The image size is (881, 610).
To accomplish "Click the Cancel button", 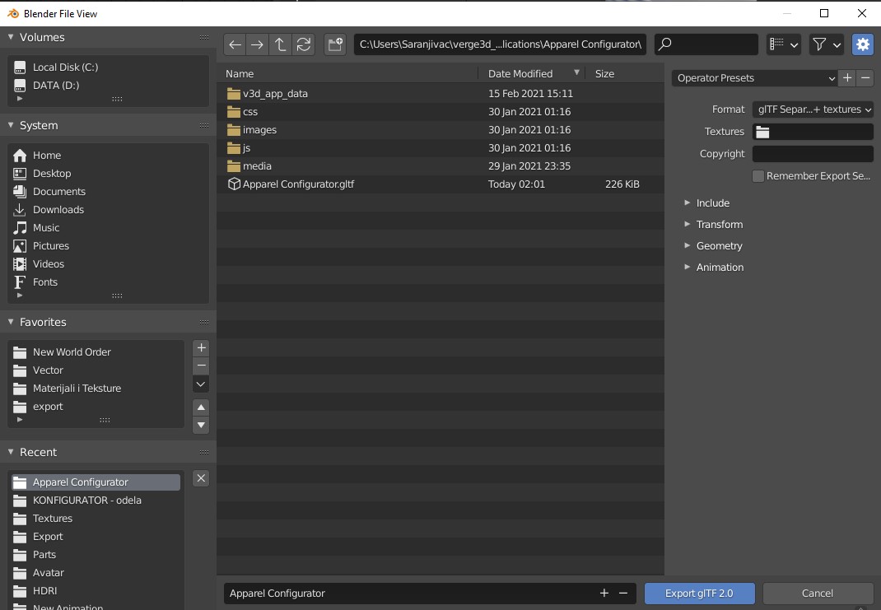I will (818, 594).
